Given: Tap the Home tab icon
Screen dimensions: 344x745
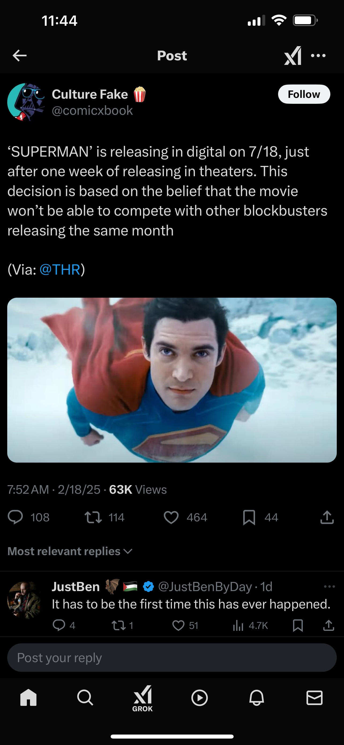Looking at the screenshot, I should [28, 698].
